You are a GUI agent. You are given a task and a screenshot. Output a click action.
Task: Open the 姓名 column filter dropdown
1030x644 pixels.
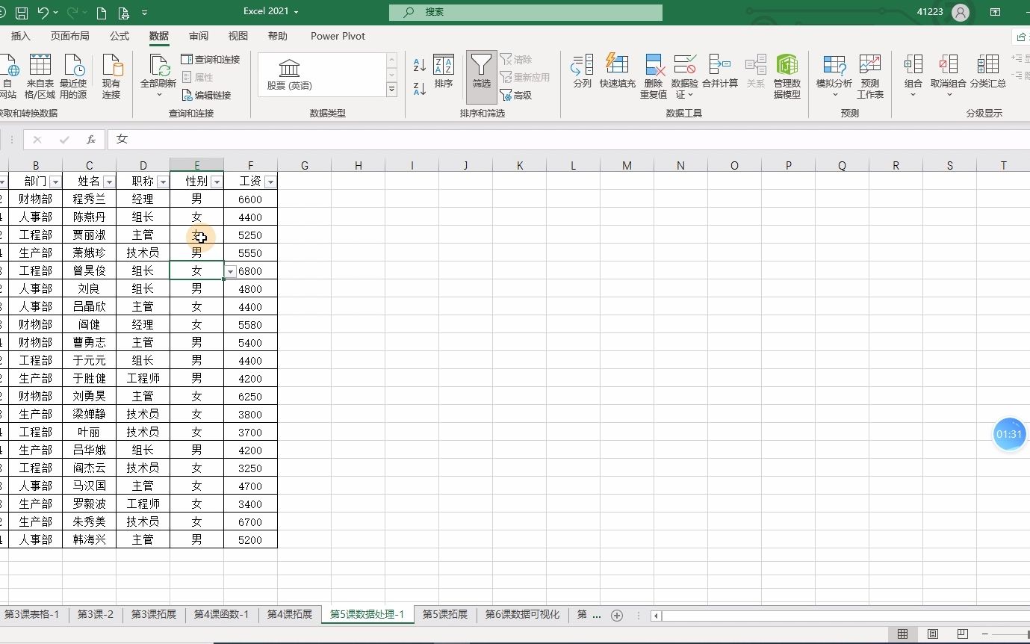(x=108, y=182)
